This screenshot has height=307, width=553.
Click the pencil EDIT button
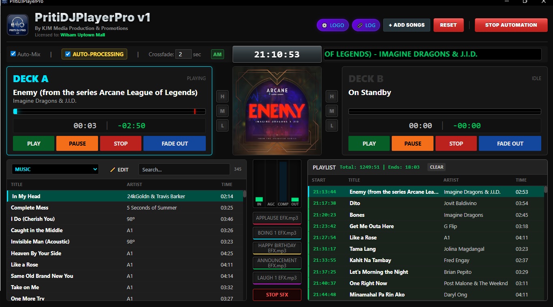coord(120,169)
